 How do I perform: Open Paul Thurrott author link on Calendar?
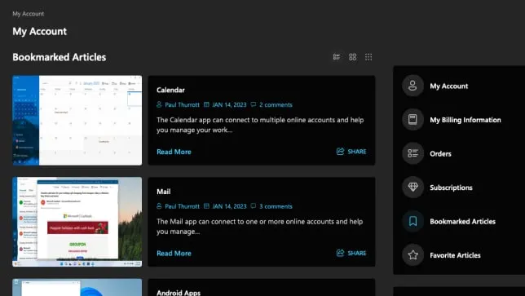coord(182,105)
